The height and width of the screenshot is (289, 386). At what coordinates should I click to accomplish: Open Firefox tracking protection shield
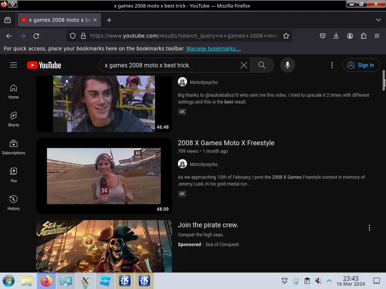coord(73,36)
